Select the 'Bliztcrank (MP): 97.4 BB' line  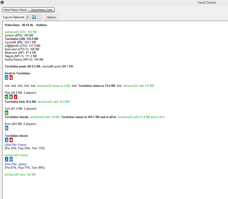click(20, 53)
